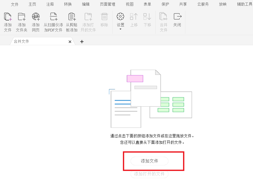Image resolution: width=253 pixels, height=196 pixels.
Task: Open the 页面管理 ribbon menu
Action: click(107, 4)
